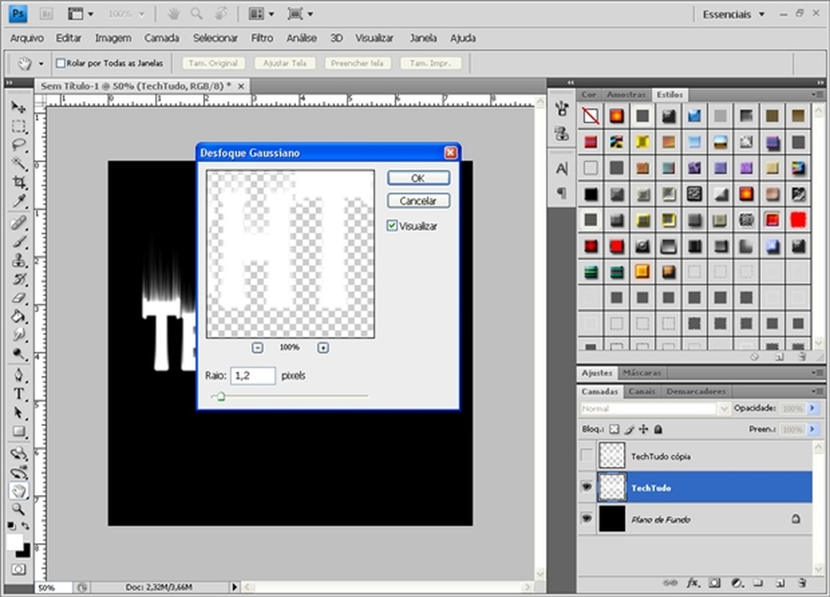Click OK in Desfoque Gaussiano dialog
Image resolution: width=830 pixels, height=597 pixels.
coord(418,178)
